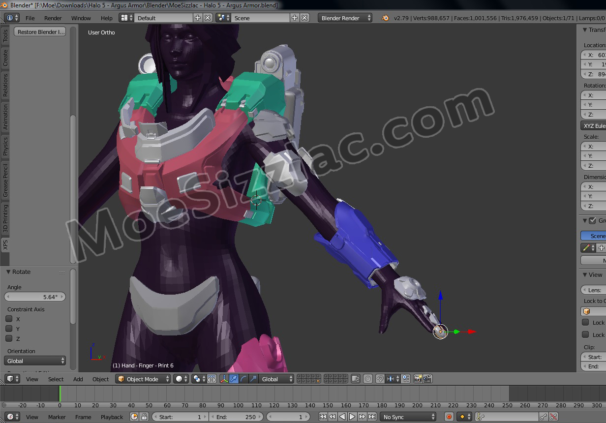Add a new scene with the plus icon
Viewport: 606px width, 423px height.
pyautogui.click(x=295, y=18)
